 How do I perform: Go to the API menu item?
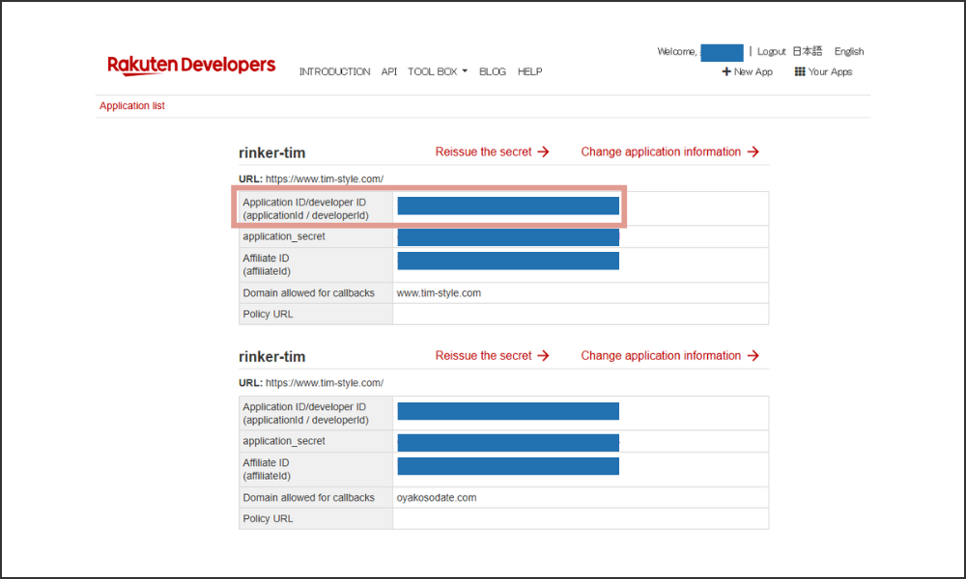click(388, 71)
